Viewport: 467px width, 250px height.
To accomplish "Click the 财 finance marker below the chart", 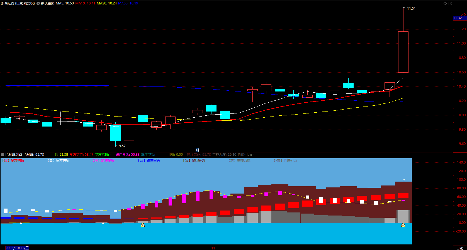I will coord(197,150).
